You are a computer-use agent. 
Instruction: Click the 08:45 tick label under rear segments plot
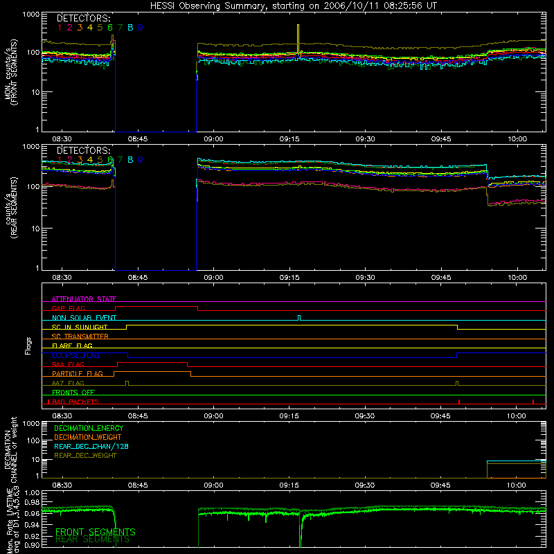coord(138,278)
